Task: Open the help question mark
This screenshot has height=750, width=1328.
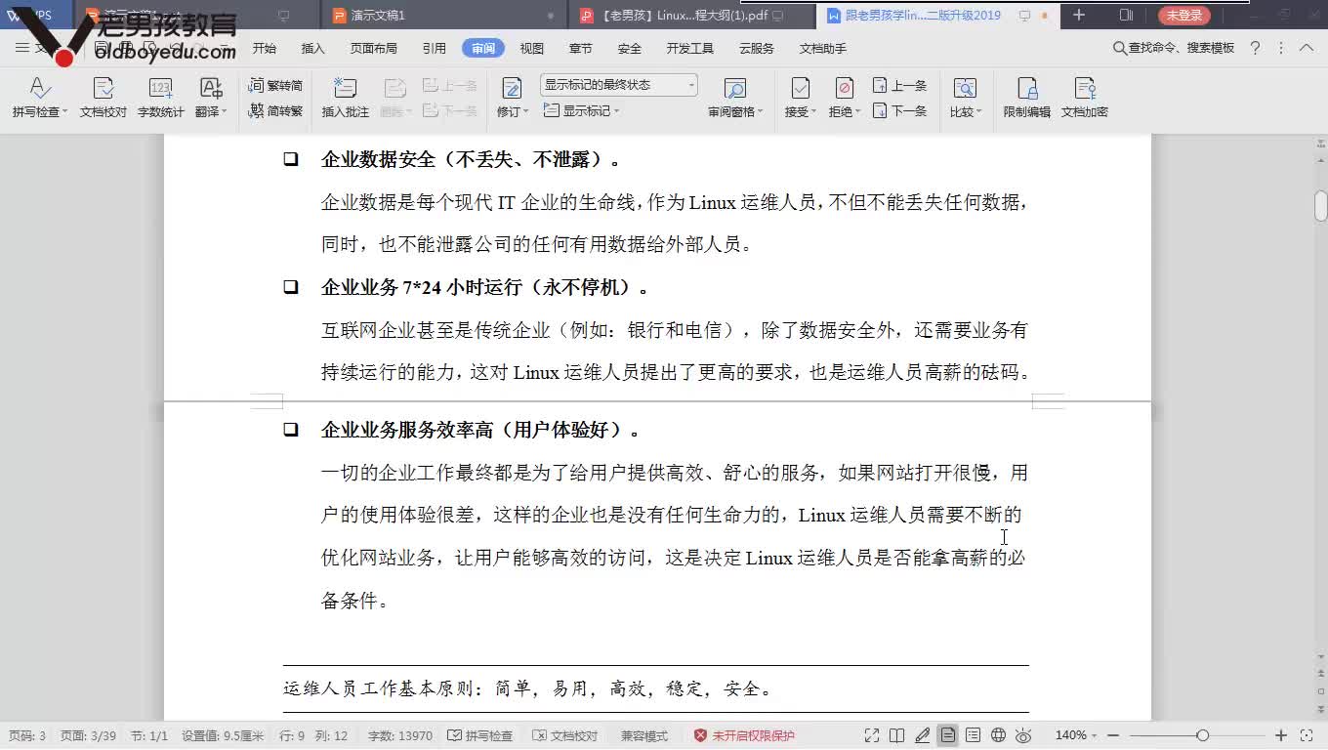Action: tap(1255, 48)
